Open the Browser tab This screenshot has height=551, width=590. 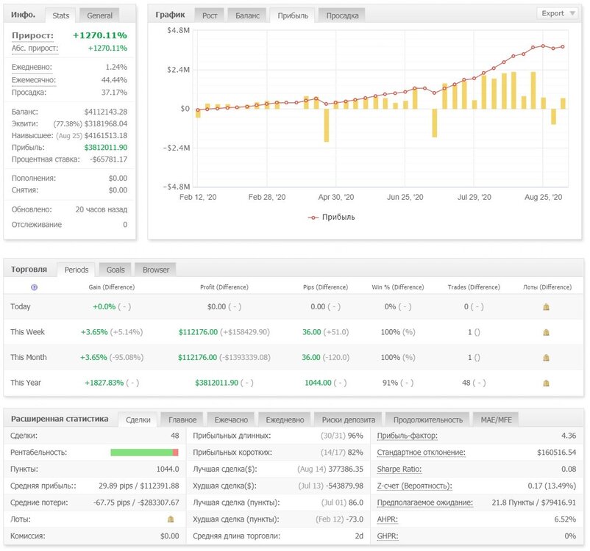156,270
